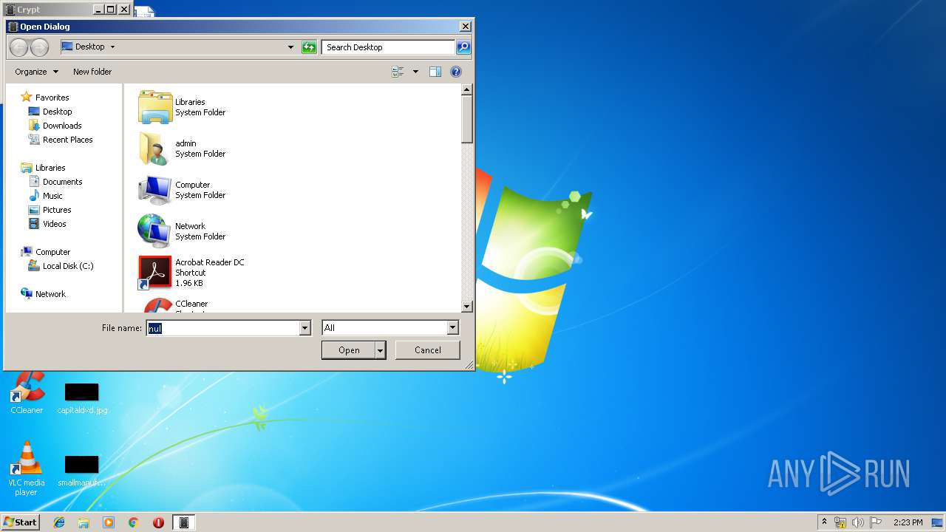Open Google Chrome from the taskbar
This screenshot has height=532, width=946.
tap(133, 522)
